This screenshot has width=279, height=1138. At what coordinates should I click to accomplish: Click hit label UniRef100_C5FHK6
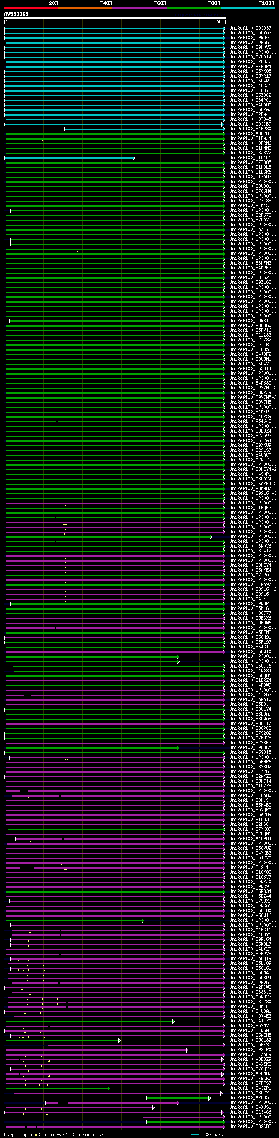coord(250,762)
